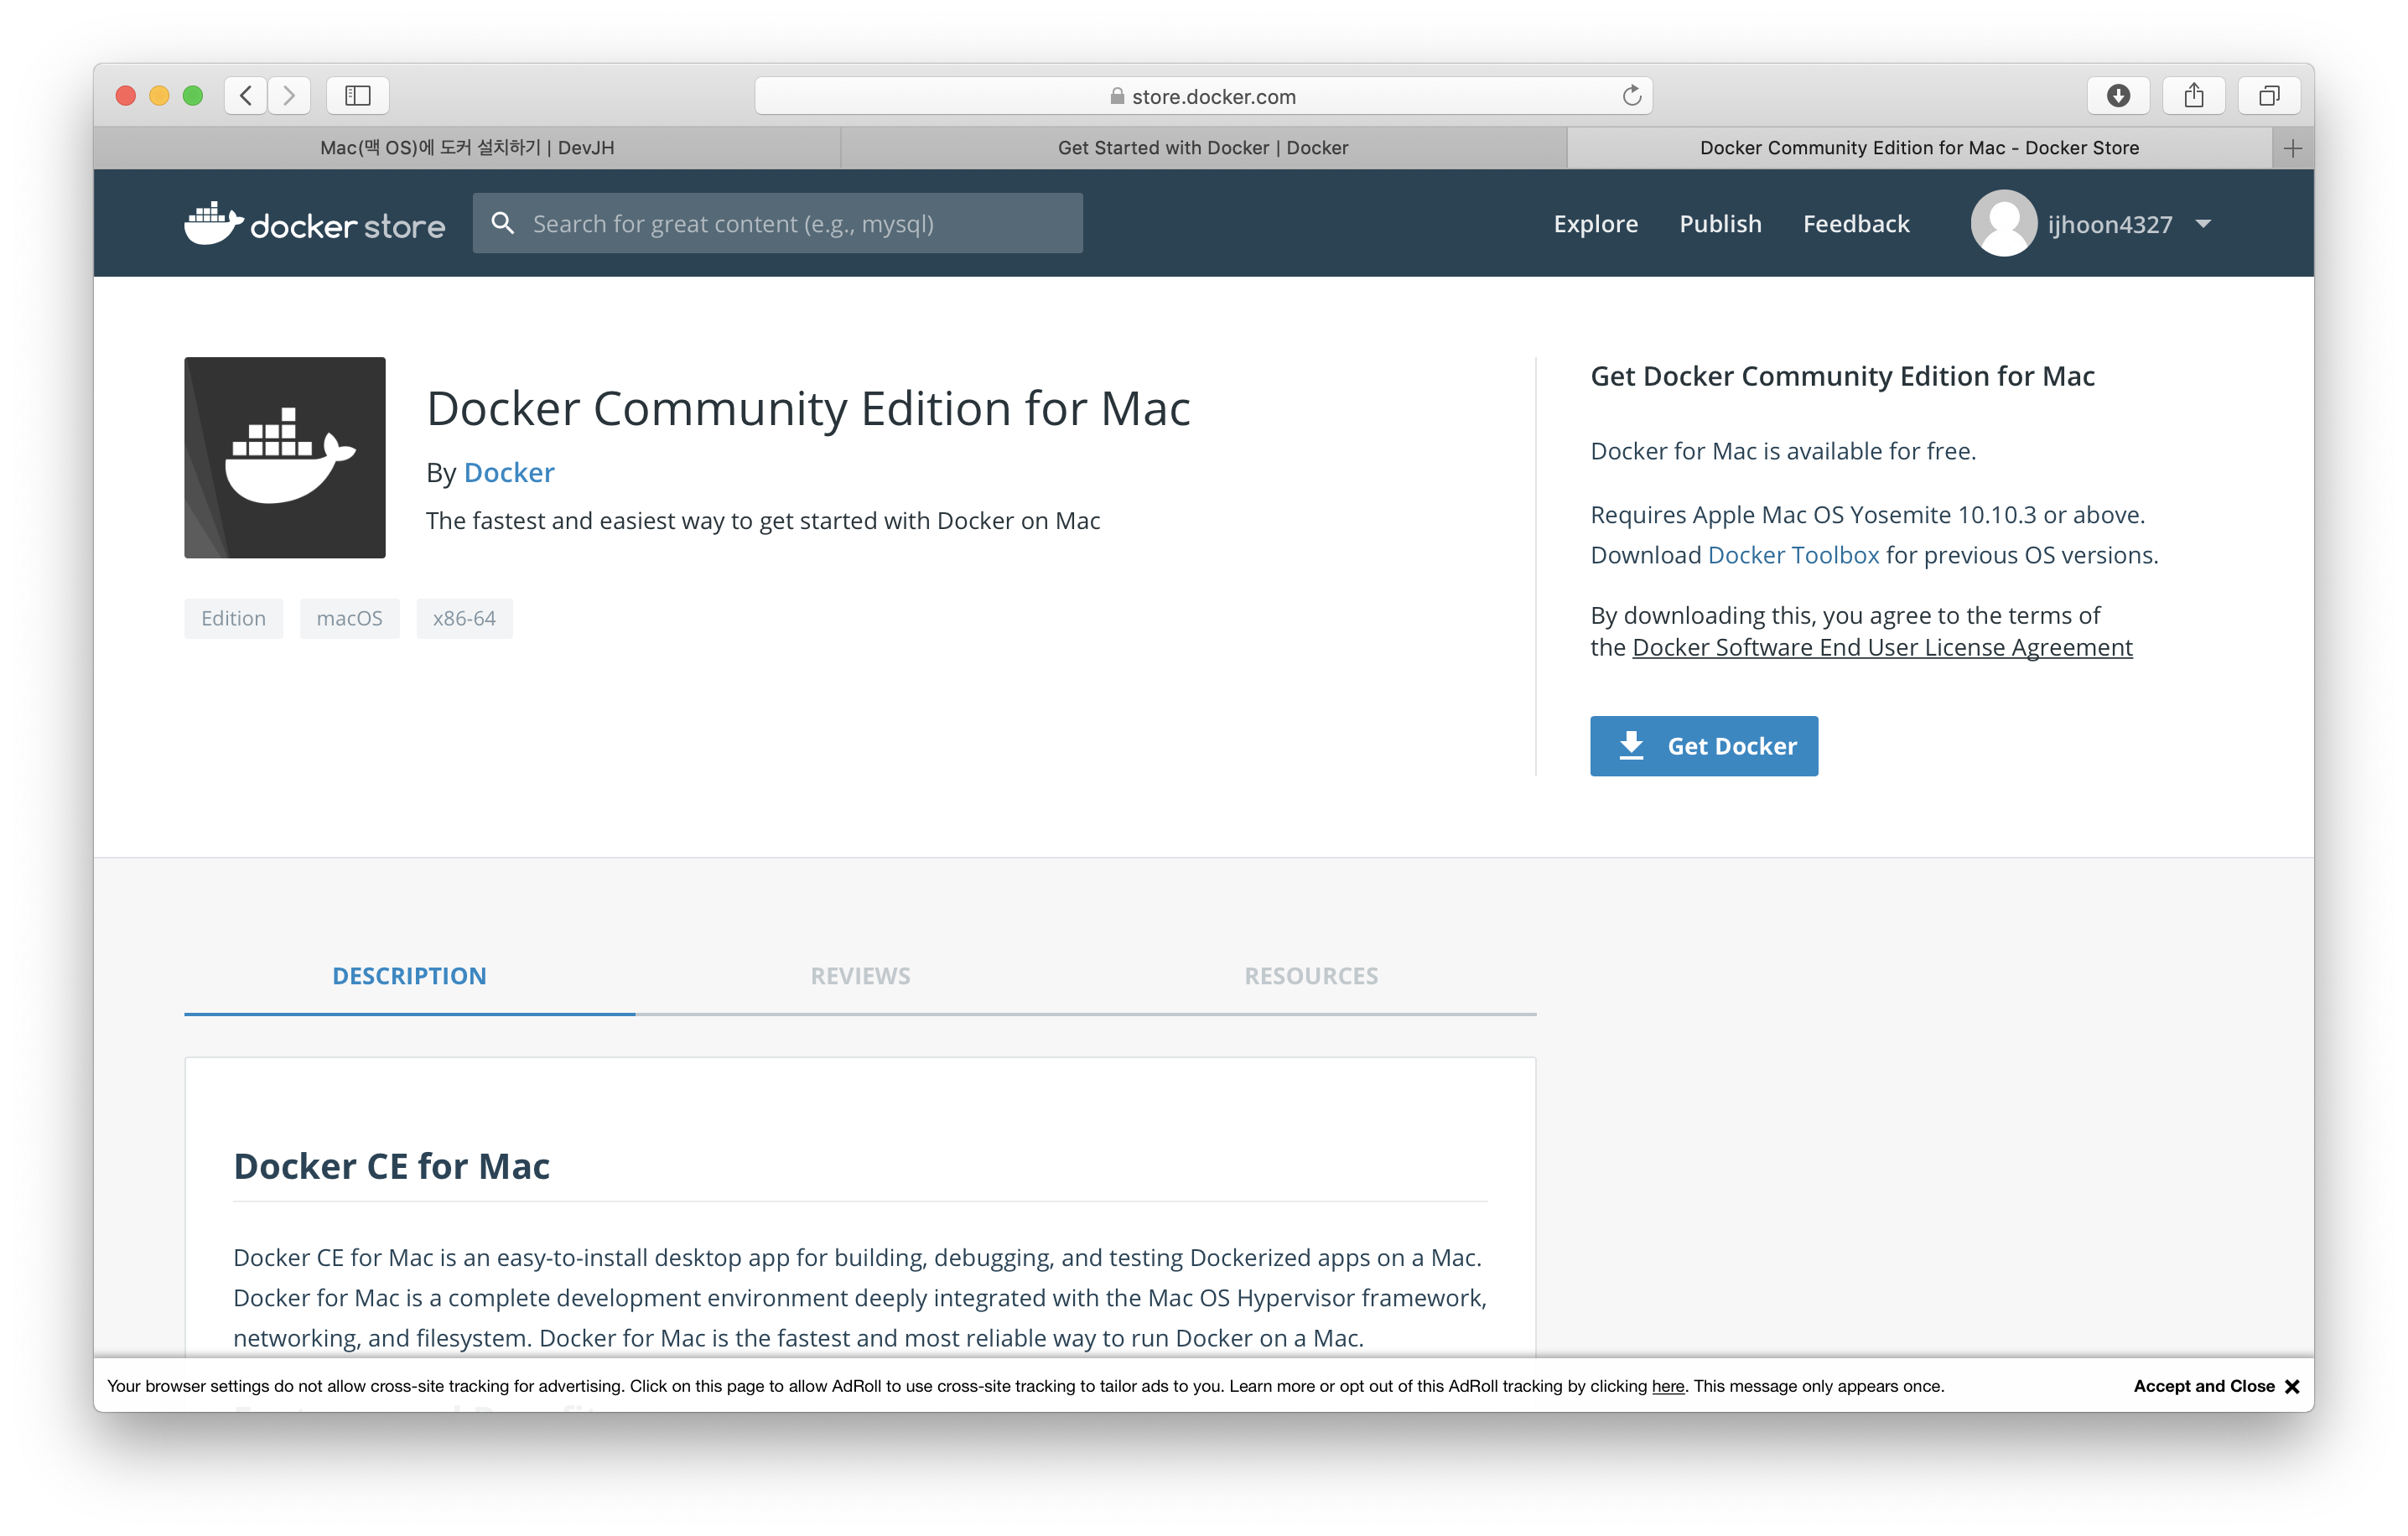Go back with Safari's back arrow
Viewport: 2408px width, 1536px height.
pos(246,96)
